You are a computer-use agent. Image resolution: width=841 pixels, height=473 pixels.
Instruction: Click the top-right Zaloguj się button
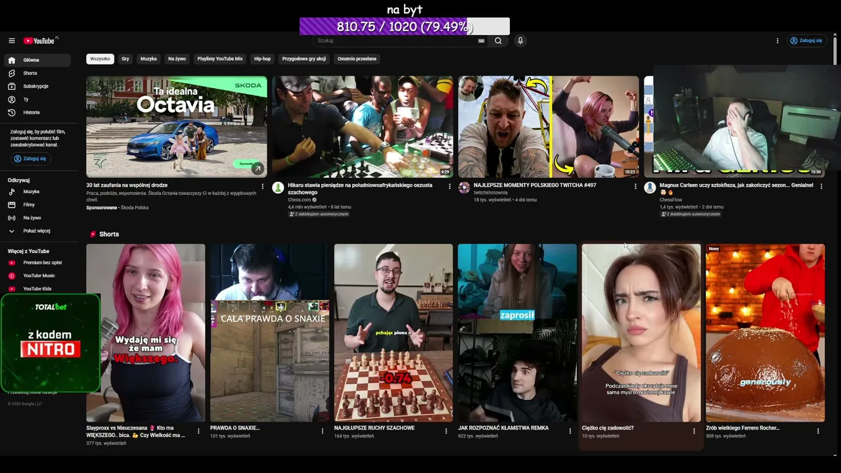pyautogui.click(x=806, y=41)
